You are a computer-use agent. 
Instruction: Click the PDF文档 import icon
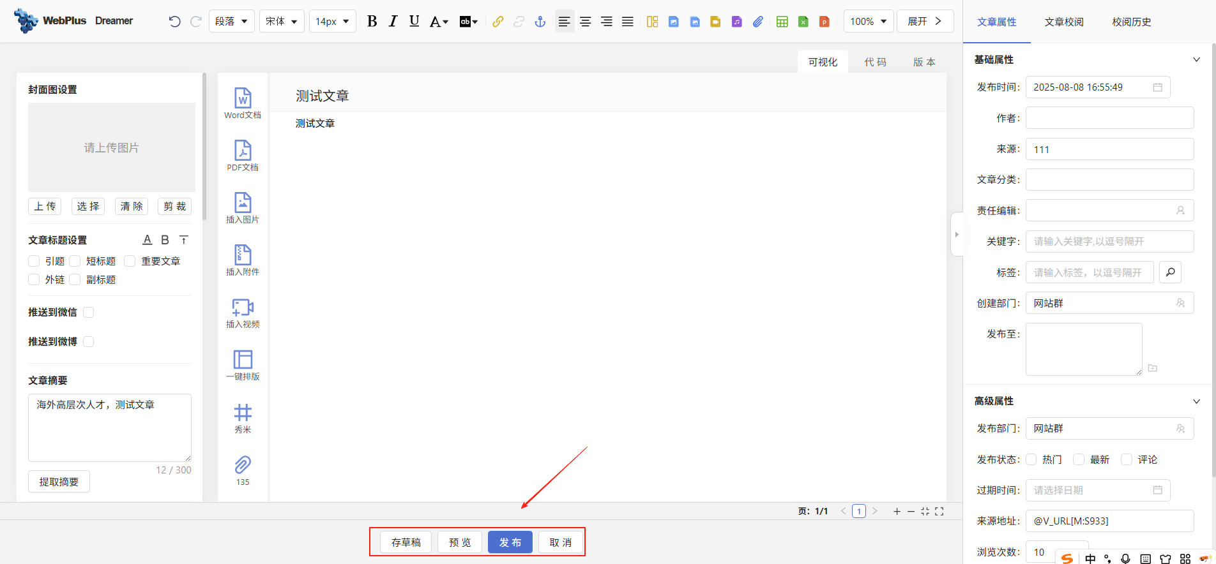[243, 151]
